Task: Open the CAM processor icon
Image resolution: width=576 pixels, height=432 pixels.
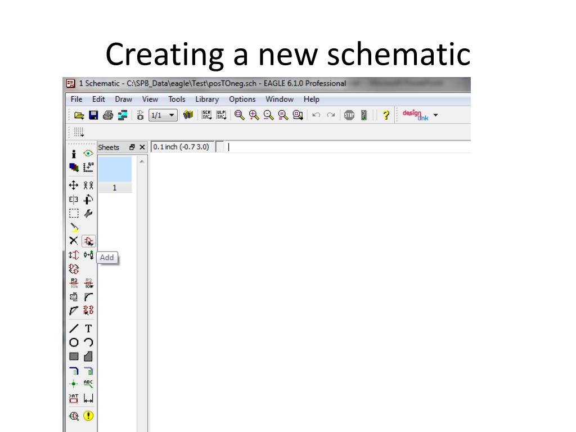Action: [123, 115]
